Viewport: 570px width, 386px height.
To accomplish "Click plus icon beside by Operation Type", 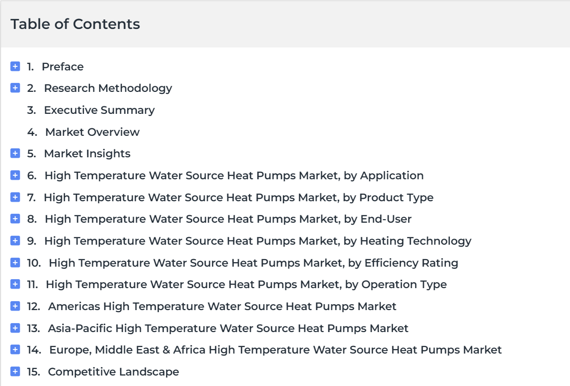I will [15, 284].
